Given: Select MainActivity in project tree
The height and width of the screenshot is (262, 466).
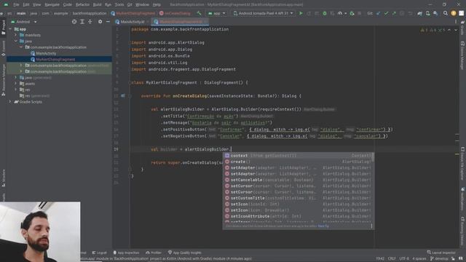Looking at the screenshot, I should click(46, 53).
